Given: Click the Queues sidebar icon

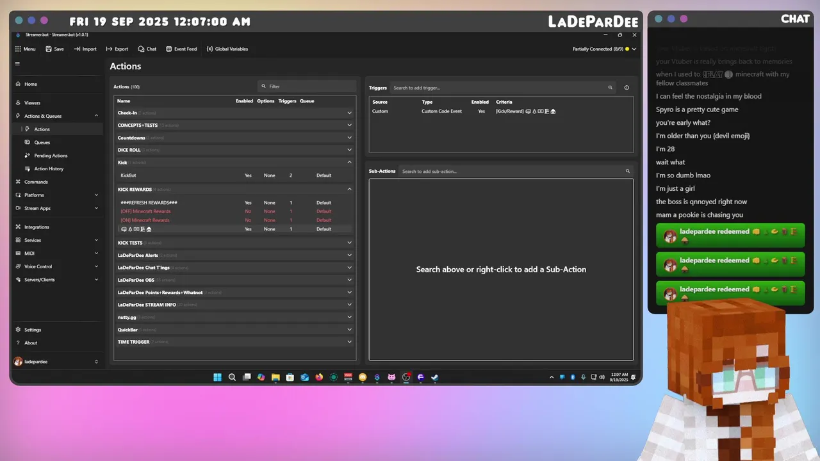Looking at the screenshot, I should [x=28, y=142].
